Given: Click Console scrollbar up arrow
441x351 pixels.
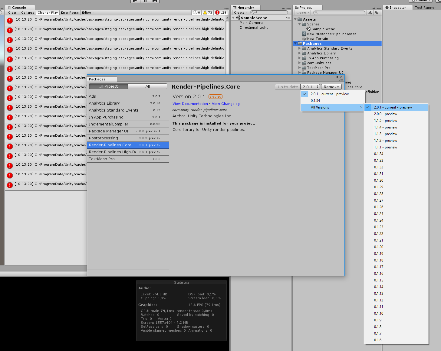Looking at the screenshot, I should click(x=227, y=18).
